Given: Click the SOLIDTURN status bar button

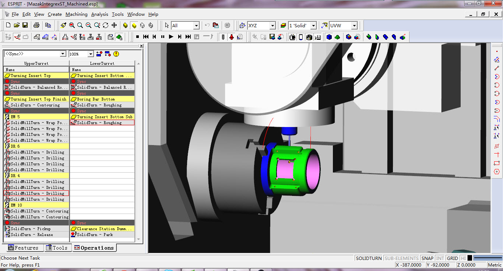Looking at the screenshot, I should click(369, 258).
